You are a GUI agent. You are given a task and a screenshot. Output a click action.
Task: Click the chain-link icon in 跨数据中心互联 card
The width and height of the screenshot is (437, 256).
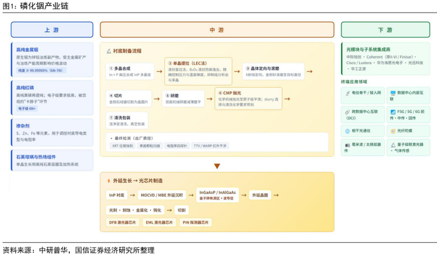click(x=348, y=112)
